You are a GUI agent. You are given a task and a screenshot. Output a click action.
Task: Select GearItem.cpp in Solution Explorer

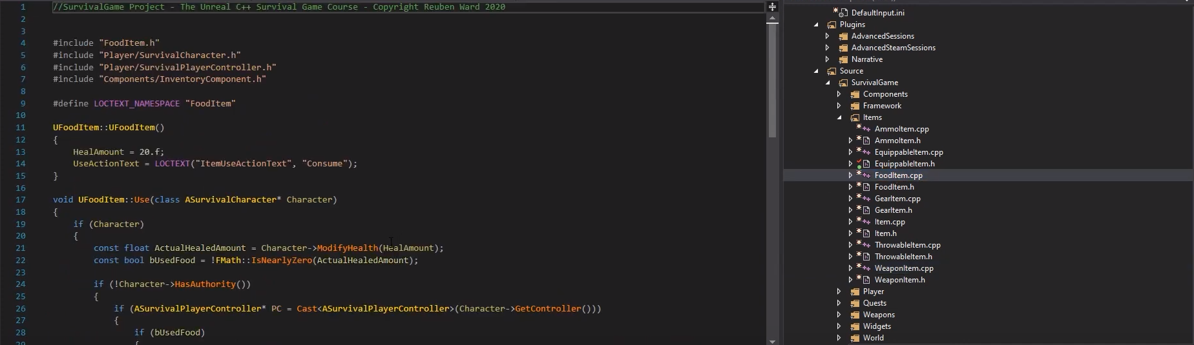[x=897, y=199]
